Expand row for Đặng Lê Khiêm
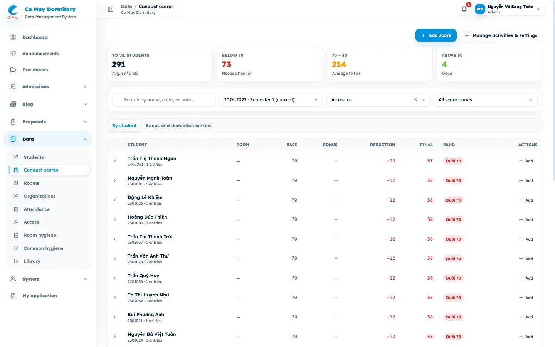The image size is (555, 347). click(x=115, y=200)
